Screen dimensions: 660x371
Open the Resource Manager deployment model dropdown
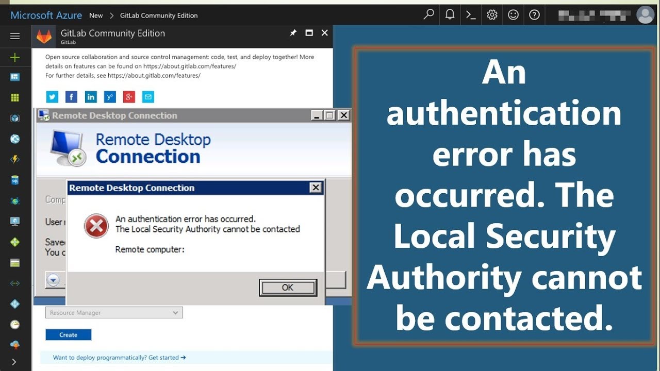114,313
